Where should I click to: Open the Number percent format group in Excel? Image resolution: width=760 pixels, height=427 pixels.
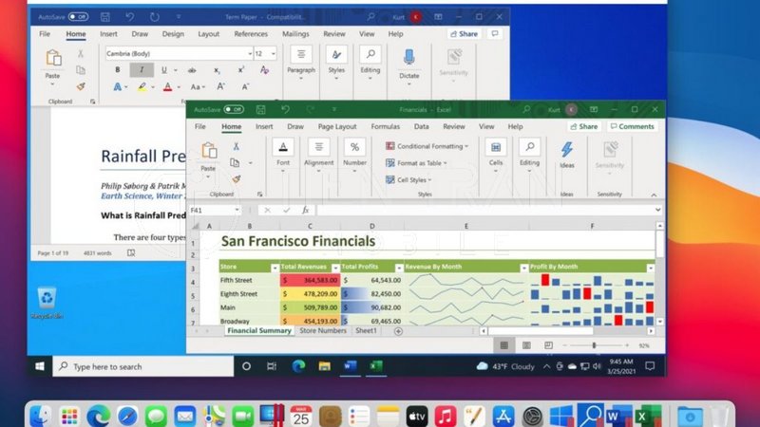coord(354,152)
